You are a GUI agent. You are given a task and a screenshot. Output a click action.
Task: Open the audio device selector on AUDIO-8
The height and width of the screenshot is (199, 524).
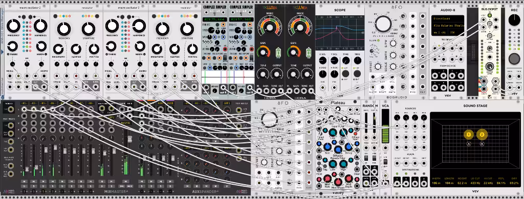tap(447, 26)
